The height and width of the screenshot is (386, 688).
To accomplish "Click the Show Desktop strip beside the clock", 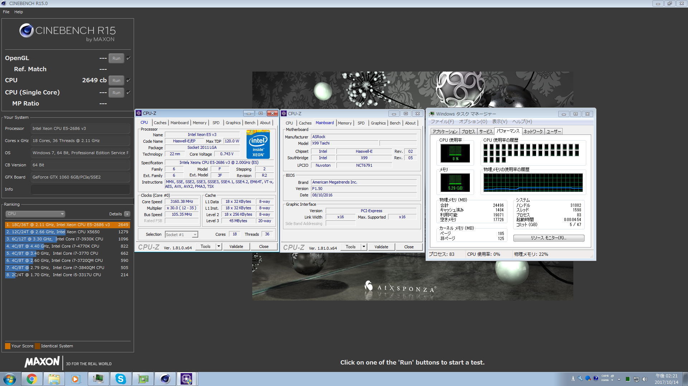I will [x=685, y=379].
